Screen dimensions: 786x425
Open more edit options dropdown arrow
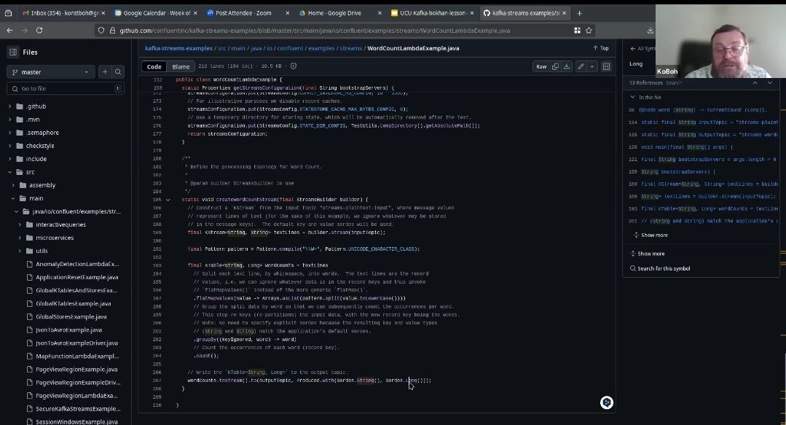(x=592, y=66)
